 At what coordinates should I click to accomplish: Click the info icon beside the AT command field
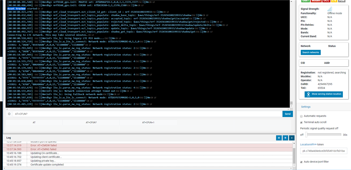[9, 114]
